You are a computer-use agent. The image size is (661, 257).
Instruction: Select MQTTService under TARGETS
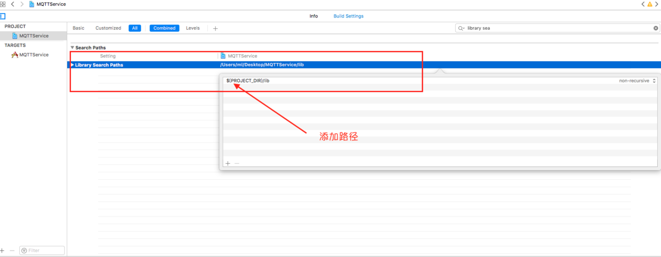[x=33, y=55]
